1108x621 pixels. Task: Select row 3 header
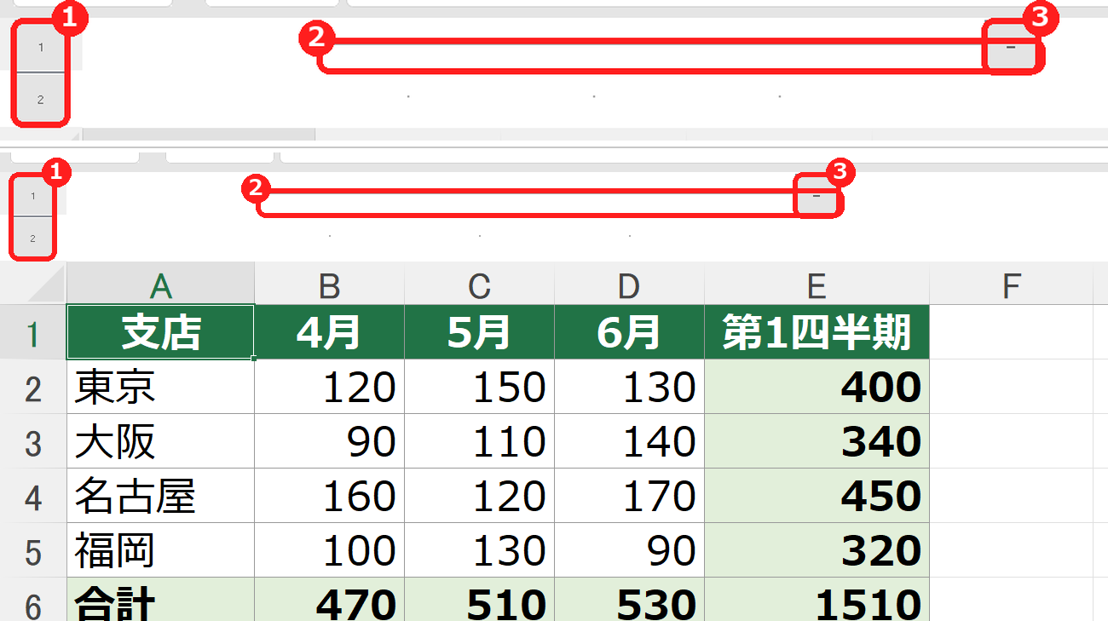point(33,441)
